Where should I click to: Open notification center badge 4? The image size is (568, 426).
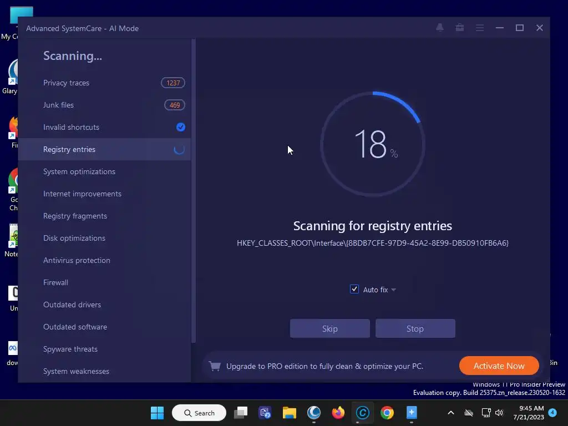[x=552, y=413]
